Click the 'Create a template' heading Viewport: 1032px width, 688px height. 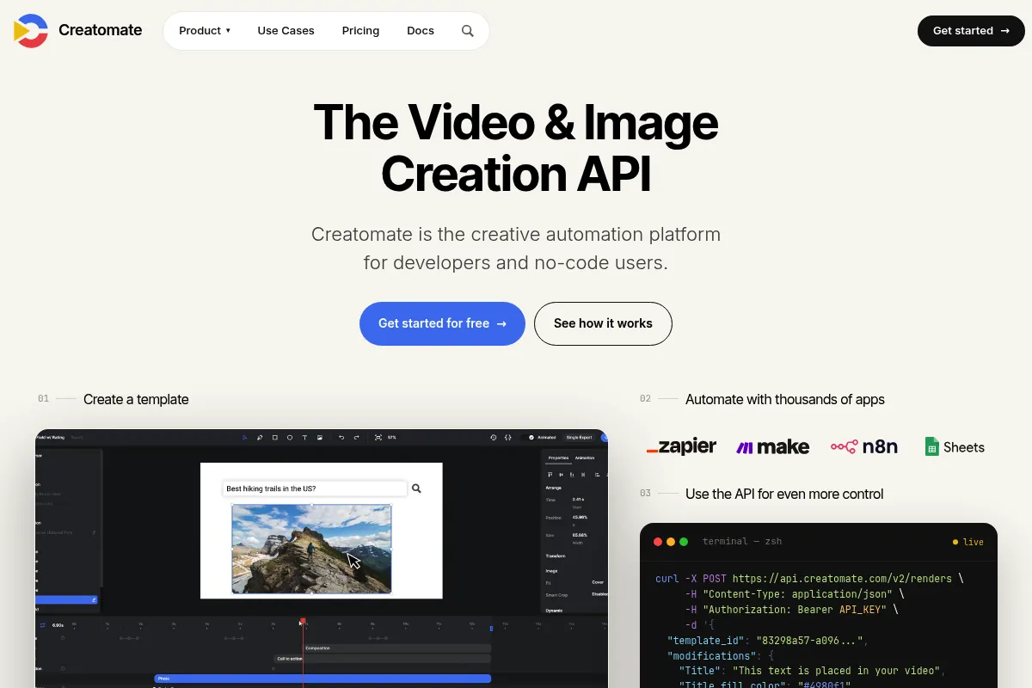click(136, 399)
